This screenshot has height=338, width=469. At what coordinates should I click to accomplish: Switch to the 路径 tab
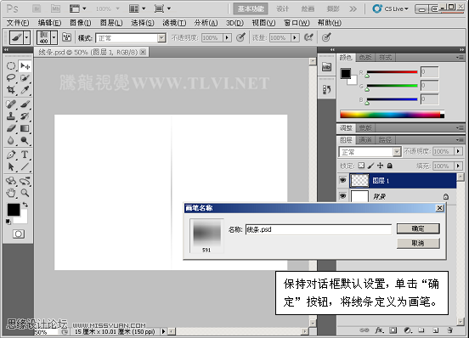point(385,140)
